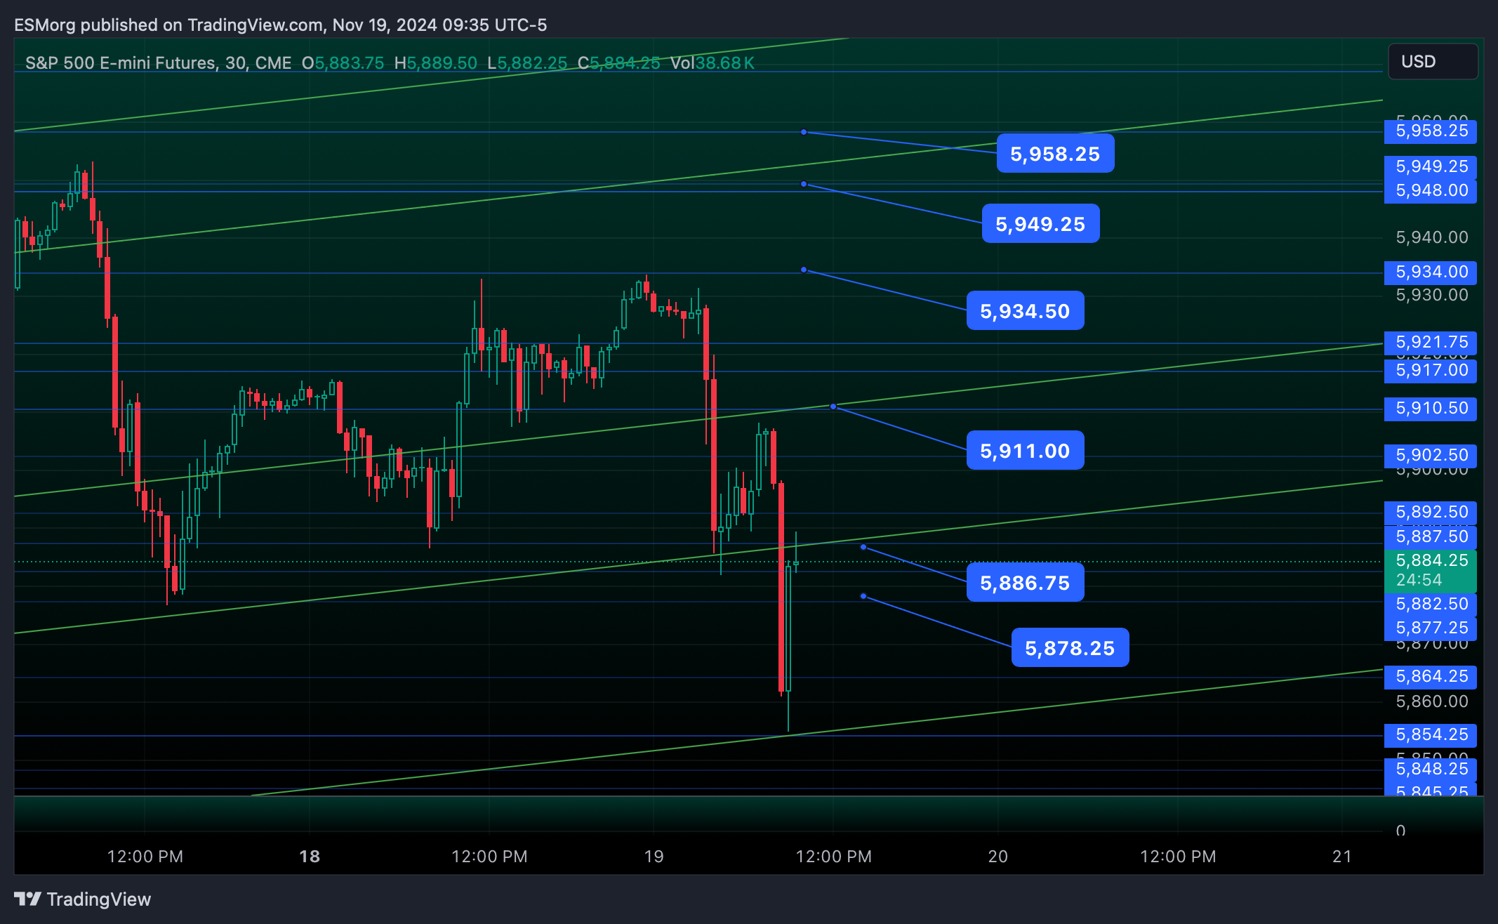This screenshot has height=924, width=1498.
Task: Click the USD currency button
Action: coord(1433,62)
